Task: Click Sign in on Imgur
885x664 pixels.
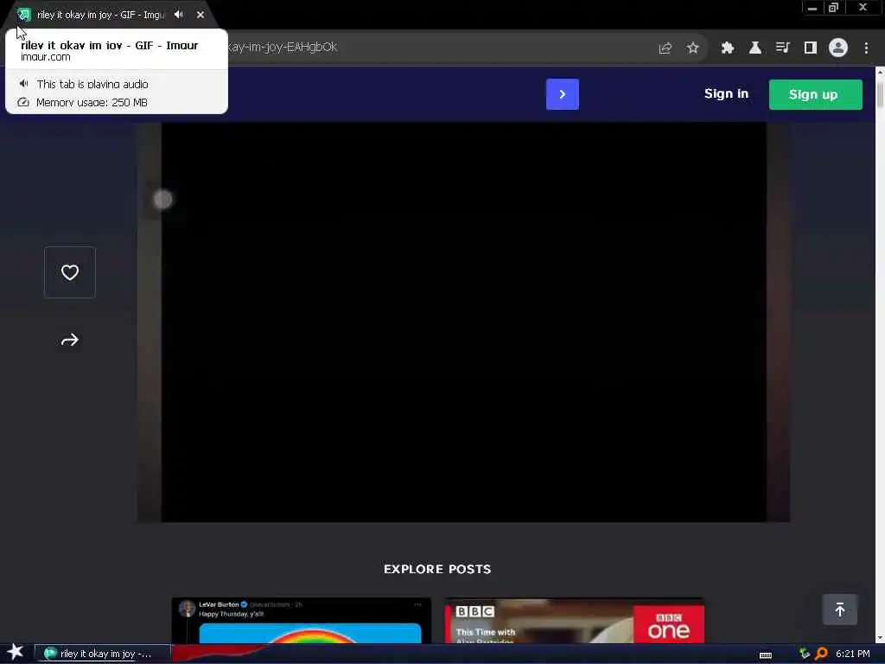Action: (x=726, y=93)
